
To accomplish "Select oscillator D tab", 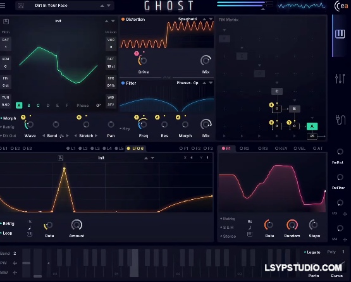I will pyautogui.click(x=48, y=106).
